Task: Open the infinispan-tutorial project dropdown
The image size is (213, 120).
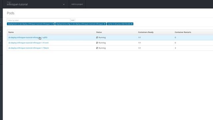Action: pos(36,4)
